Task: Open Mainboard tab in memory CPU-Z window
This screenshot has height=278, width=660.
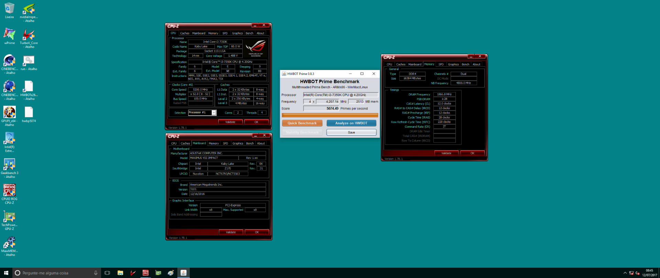Action: (415, 65)
